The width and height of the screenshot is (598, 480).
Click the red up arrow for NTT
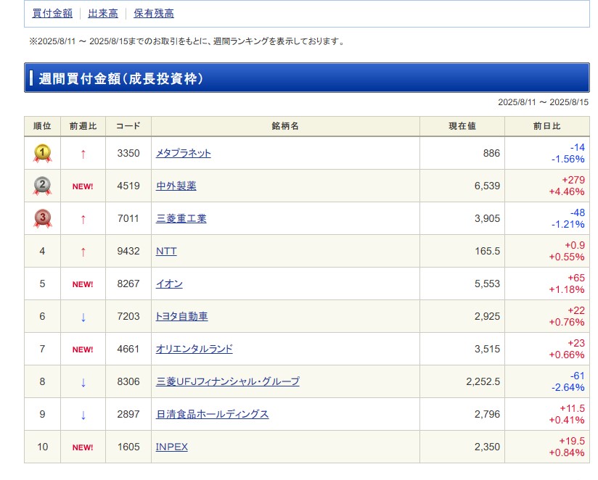(x=83, y=252)
